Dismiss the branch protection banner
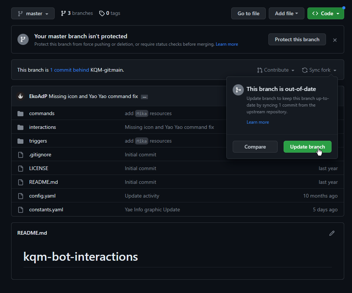Screen dimensions: 352x293 point(335,40)
